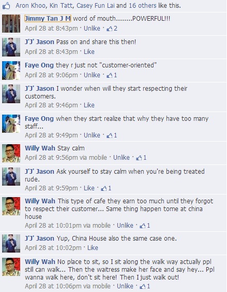Open like count on Willy Wah's 10:01pm comment
This screenshot has height=292, width=227.
pos(145,226)
